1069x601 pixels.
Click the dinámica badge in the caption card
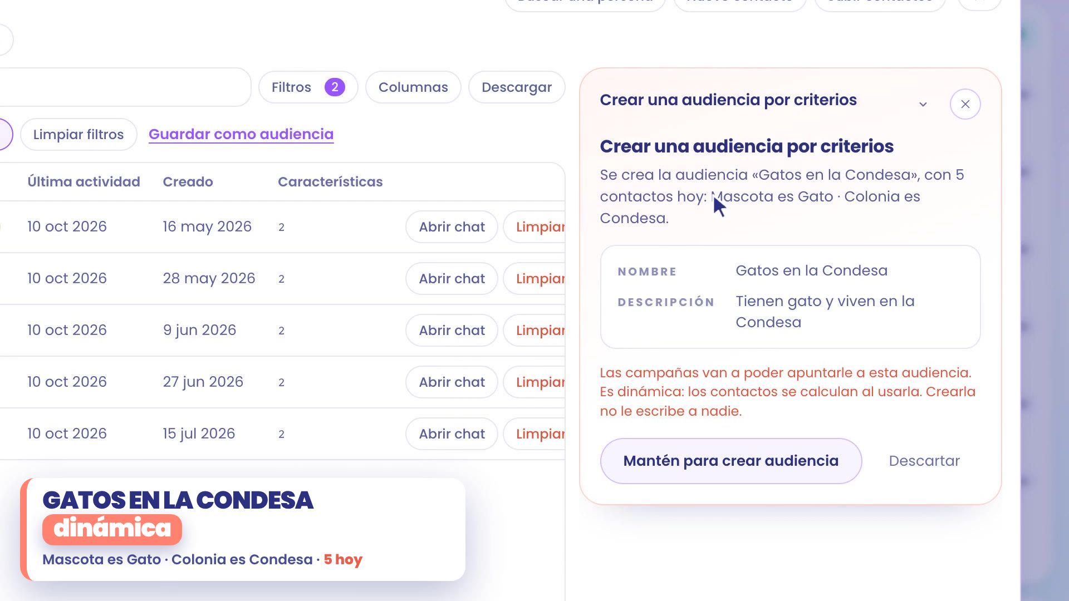(112, 529)
